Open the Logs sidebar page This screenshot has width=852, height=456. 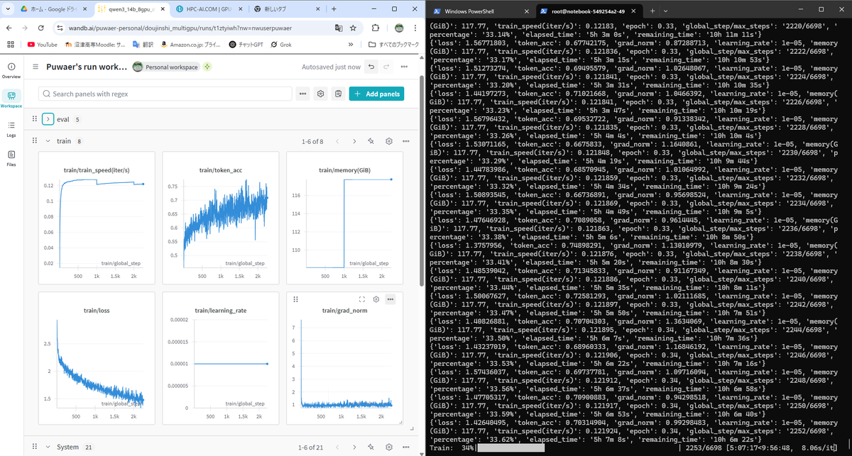click(x=11, y=128)
